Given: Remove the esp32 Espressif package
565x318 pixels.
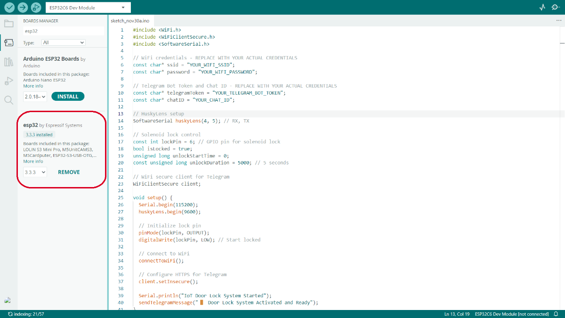Looking at the screenshot, I should tap(69, 172).
